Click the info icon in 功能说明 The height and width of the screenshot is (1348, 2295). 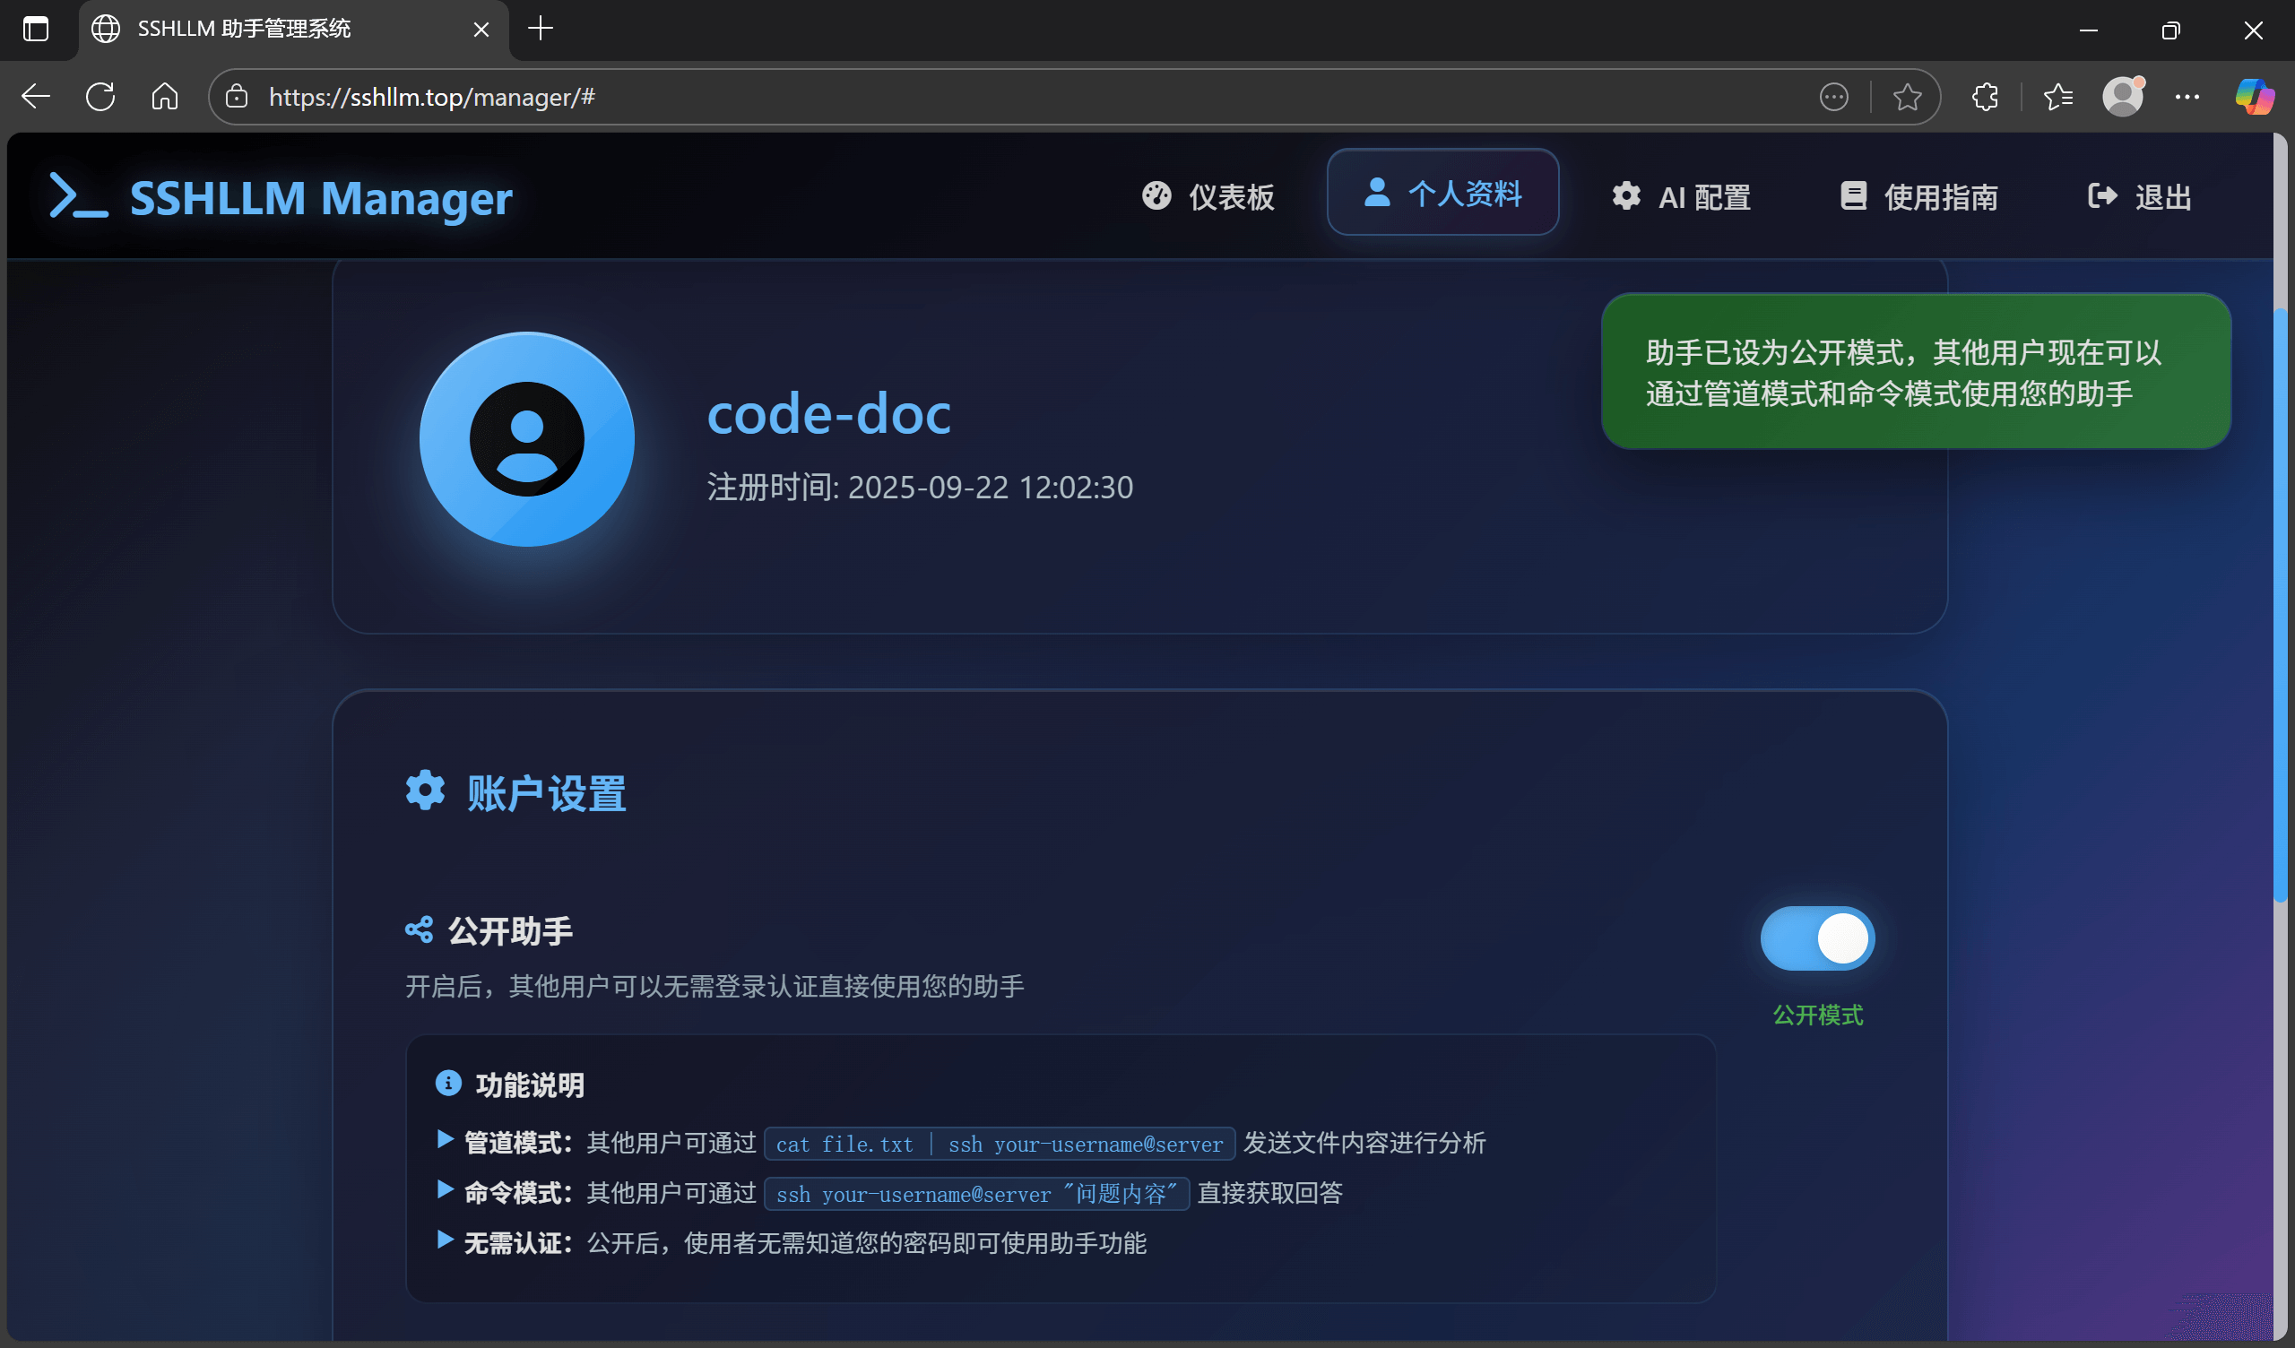coord(447,1083)
